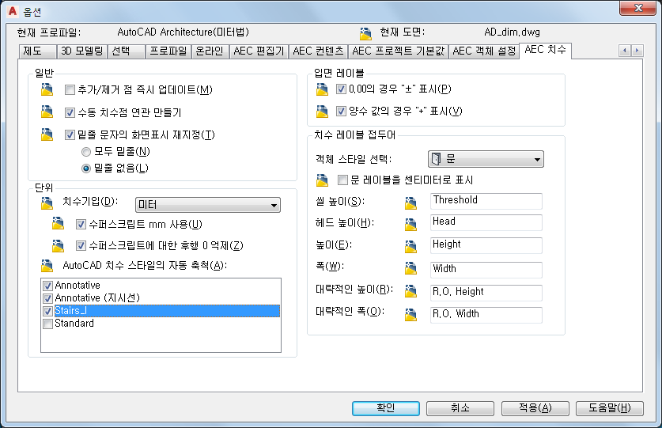The width and height of the screenshot is (662, 428).
Task: Select 모두 밑줄(N) radio button
Action: 86,152
